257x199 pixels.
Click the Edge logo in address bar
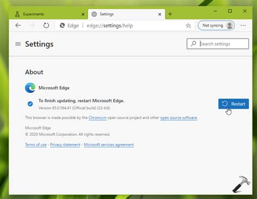point(62,26)
